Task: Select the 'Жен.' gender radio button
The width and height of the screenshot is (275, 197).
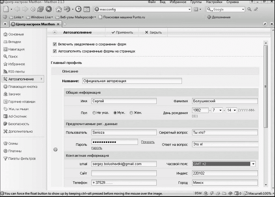Action: pos(131,113)
